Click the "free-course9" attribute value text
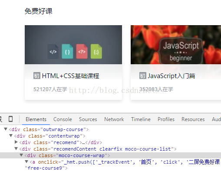221x171 pixels. pos(45,168)
